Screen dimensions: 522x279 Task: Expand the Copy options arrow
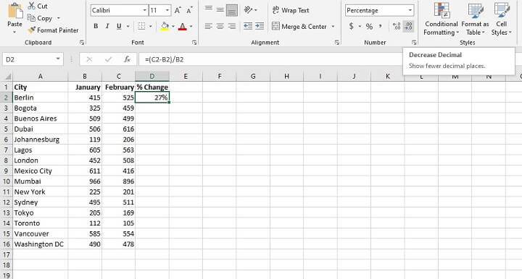59,18
